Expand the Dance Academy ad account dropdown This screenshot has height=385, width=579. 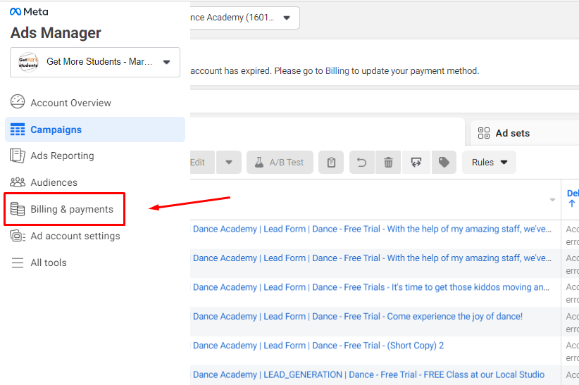tap(244, 18)
